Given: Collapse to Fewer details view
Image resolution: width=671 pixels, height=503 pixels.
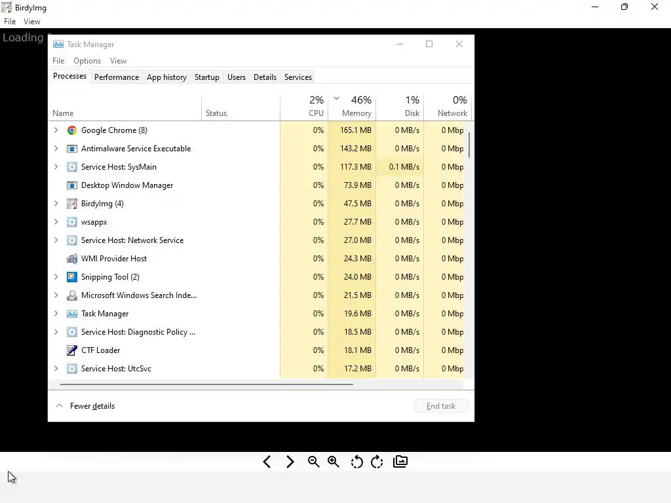Looking at the screenshot, I should point(85,406).
